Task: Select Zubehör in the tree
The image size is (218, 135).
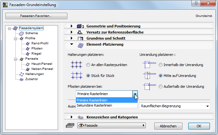Action: click(x=31, y=79)
